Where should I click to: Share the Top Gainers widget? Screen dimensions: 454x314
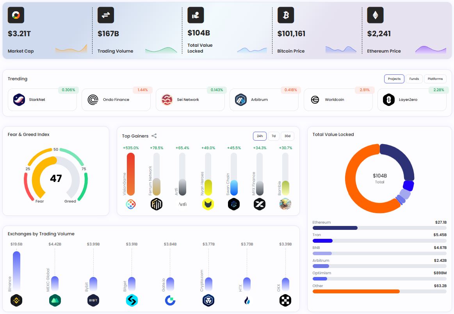[154, 136]
